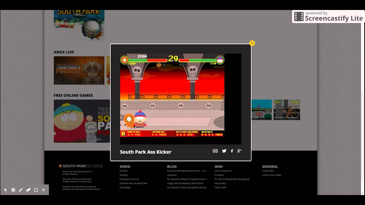Open Fan Question How many girlfriends post
Image resolution: width=365 pixels, height=205 pixels.
[187, 188]
